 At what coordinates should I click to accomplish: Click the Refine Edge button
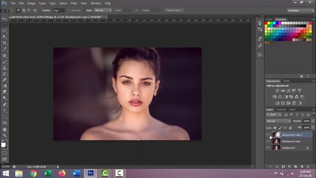coord(174,10)
